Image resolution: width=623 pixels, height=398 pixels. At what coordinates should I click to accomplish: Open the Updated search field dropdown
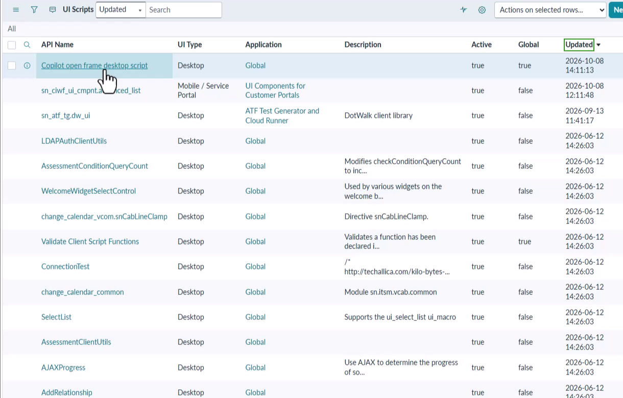point(121,10)
